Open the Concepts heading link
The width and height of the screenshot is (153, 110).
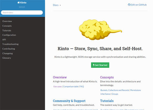click(107, 77)
